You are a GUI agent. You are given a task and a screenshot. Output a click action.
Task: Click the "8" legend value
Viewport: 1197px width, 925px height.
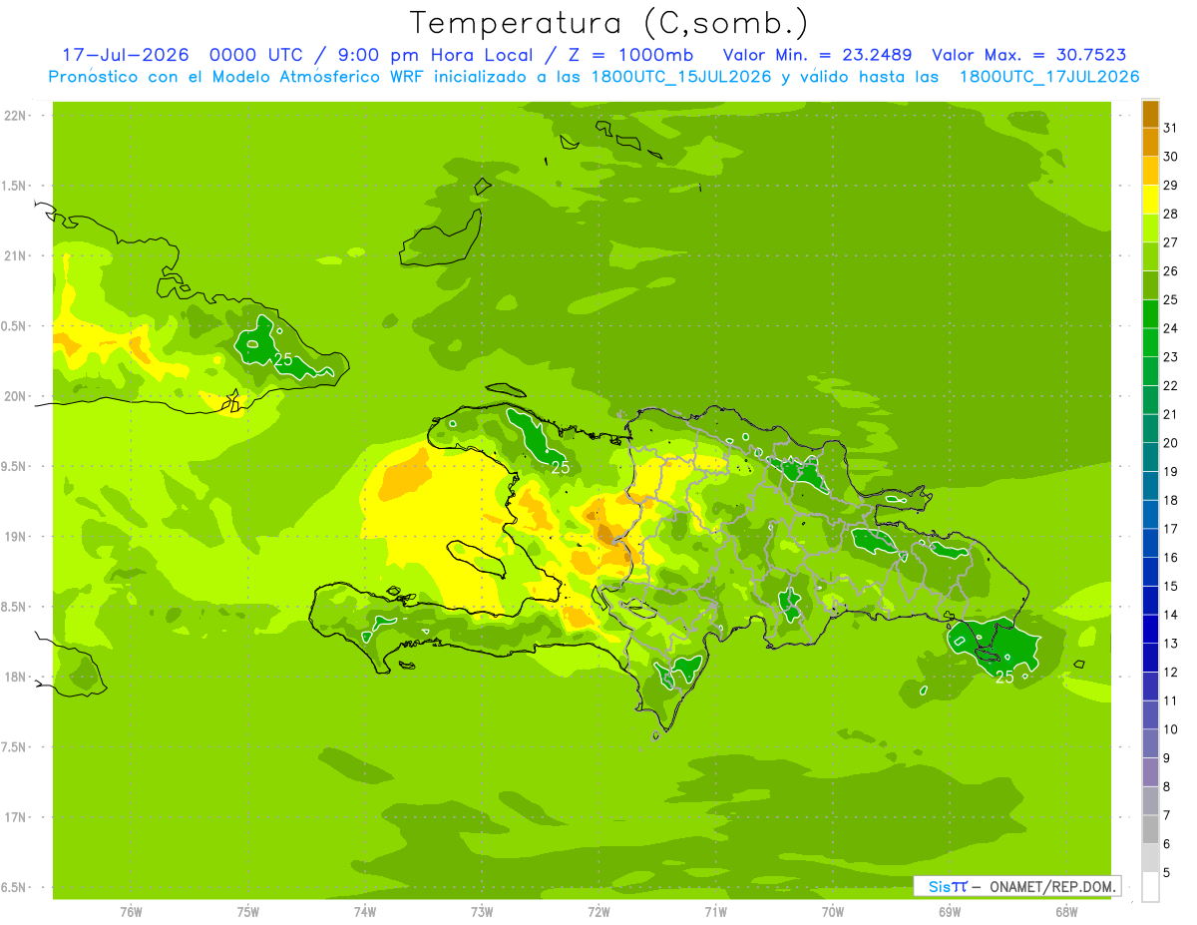1166,787
